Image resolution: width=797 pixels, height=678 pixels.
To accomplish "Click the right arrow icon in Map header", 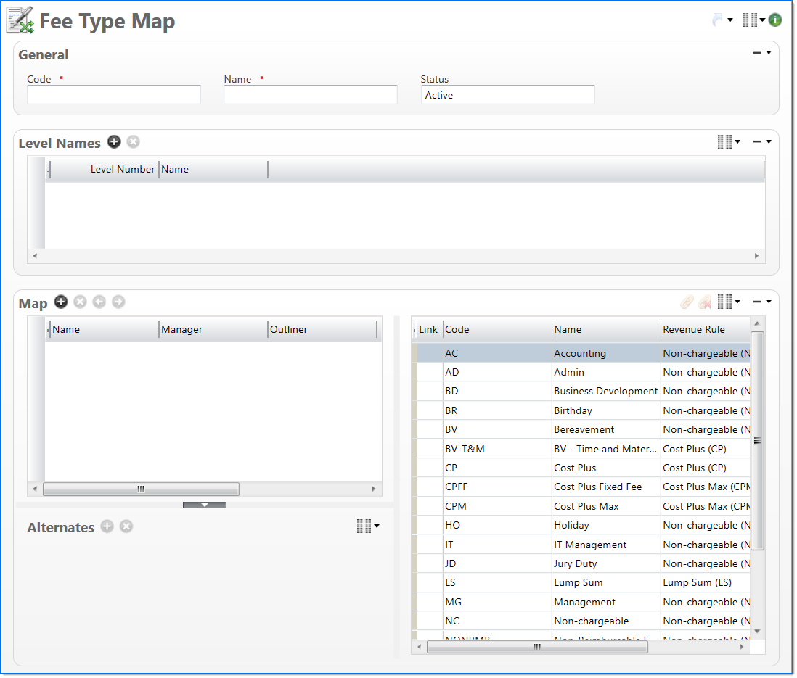I will click(118, 302).
